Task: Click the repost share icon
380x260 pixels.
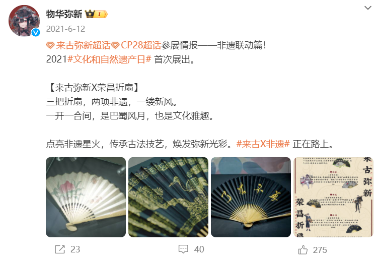Action: (60, 249)
